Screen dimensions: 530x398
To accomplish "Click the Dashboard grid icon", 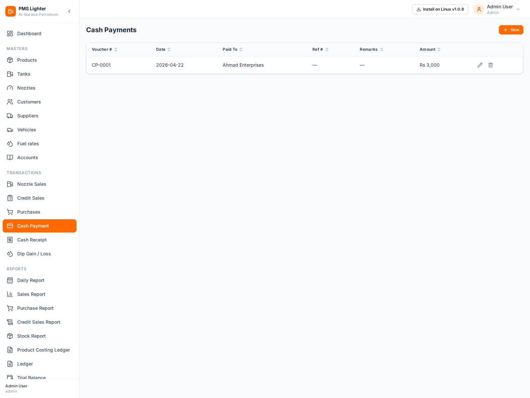I will tap(10, 33).
